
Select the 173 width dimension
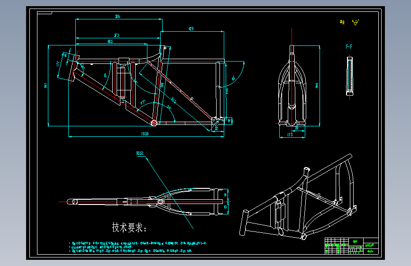[290, 134]
